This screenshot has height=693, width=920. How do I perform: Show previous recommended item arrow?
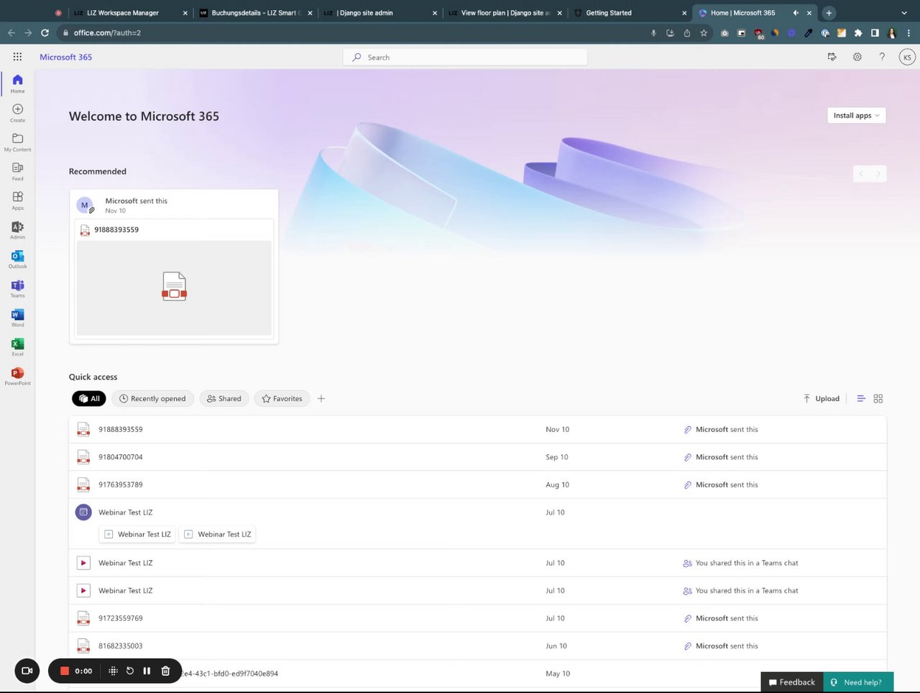[861, 173]
